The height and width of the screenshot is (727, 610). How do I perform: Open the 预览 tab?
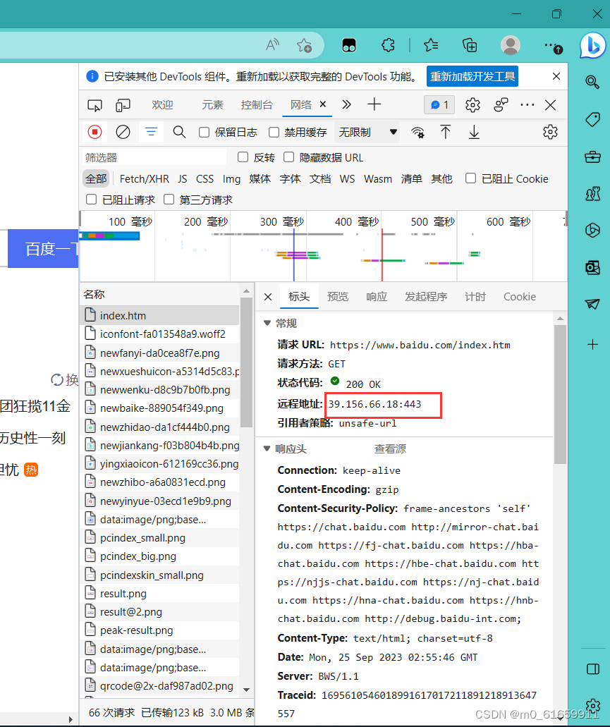click(338, 297)
